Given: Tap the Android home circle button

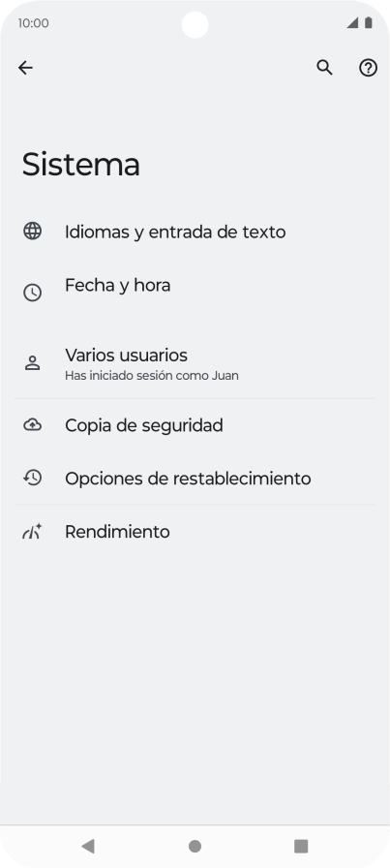Looking at the screenshot, I should [x=195, y=846].
